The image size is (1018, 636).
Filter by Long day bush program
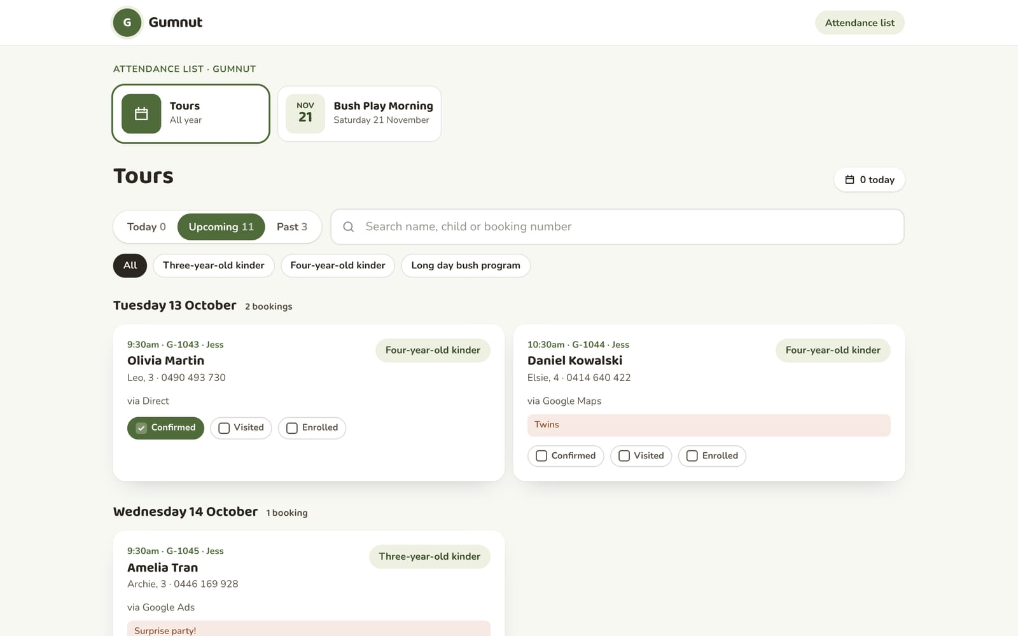tap(466, 266)
